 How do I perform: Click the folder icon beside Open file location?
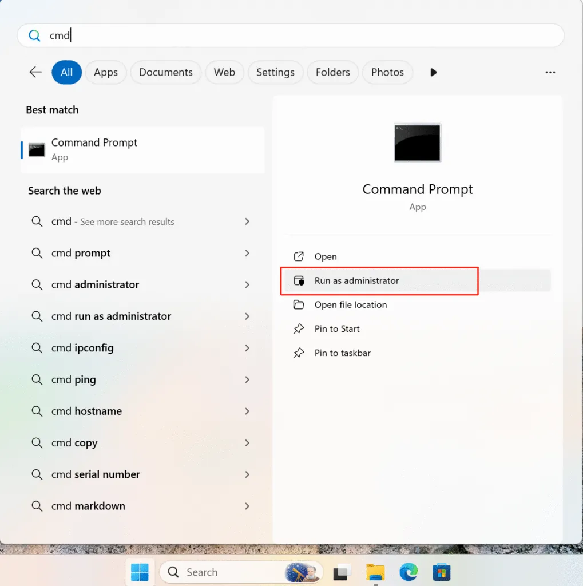point(299,305)
